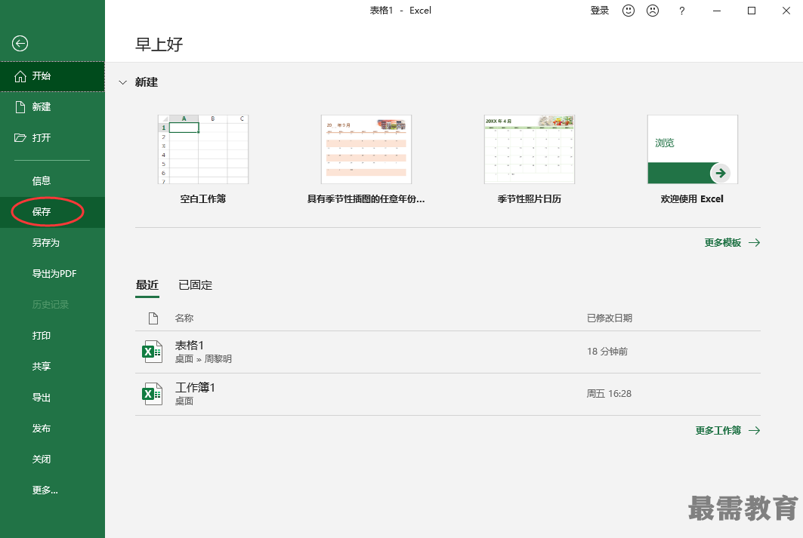Click the 空白工作簿 label
This screenshot has height=538, width=803.
tap(202, 199)
